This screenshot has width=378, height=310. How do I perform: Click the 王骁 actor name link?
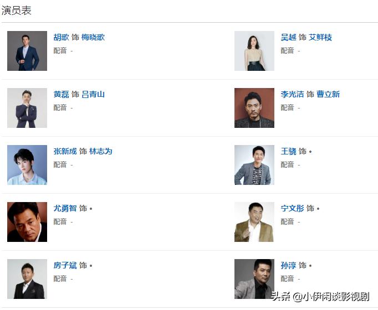pos(288,152)
